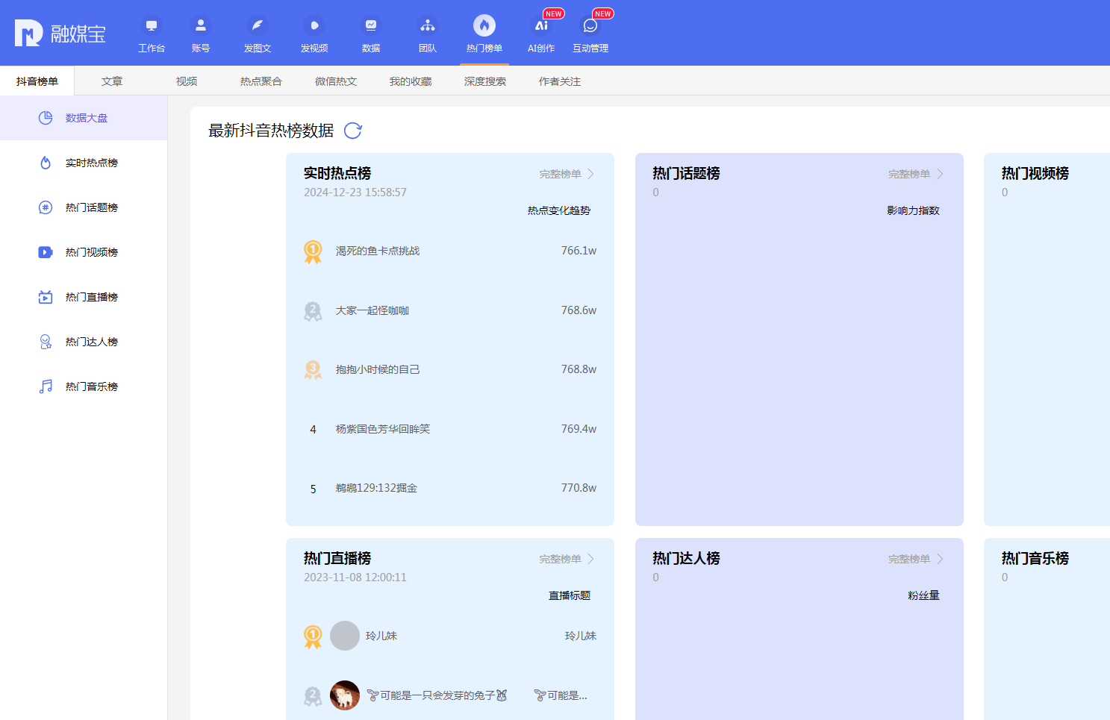Click the 融媒宝 logo
Viewport: 1110px width, 720px height.
pos(60,33)
